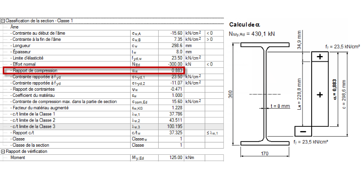Collapse the 'Rapport de vérification' node
The image size is (361, 179).
pyautogui.click(x=3, y=151)
